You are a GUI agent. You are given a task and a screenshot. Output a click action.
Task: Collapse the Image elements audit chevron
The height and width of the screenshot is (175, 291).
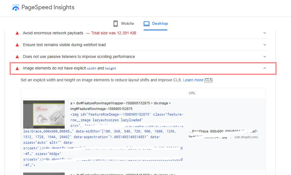(265, 68)
